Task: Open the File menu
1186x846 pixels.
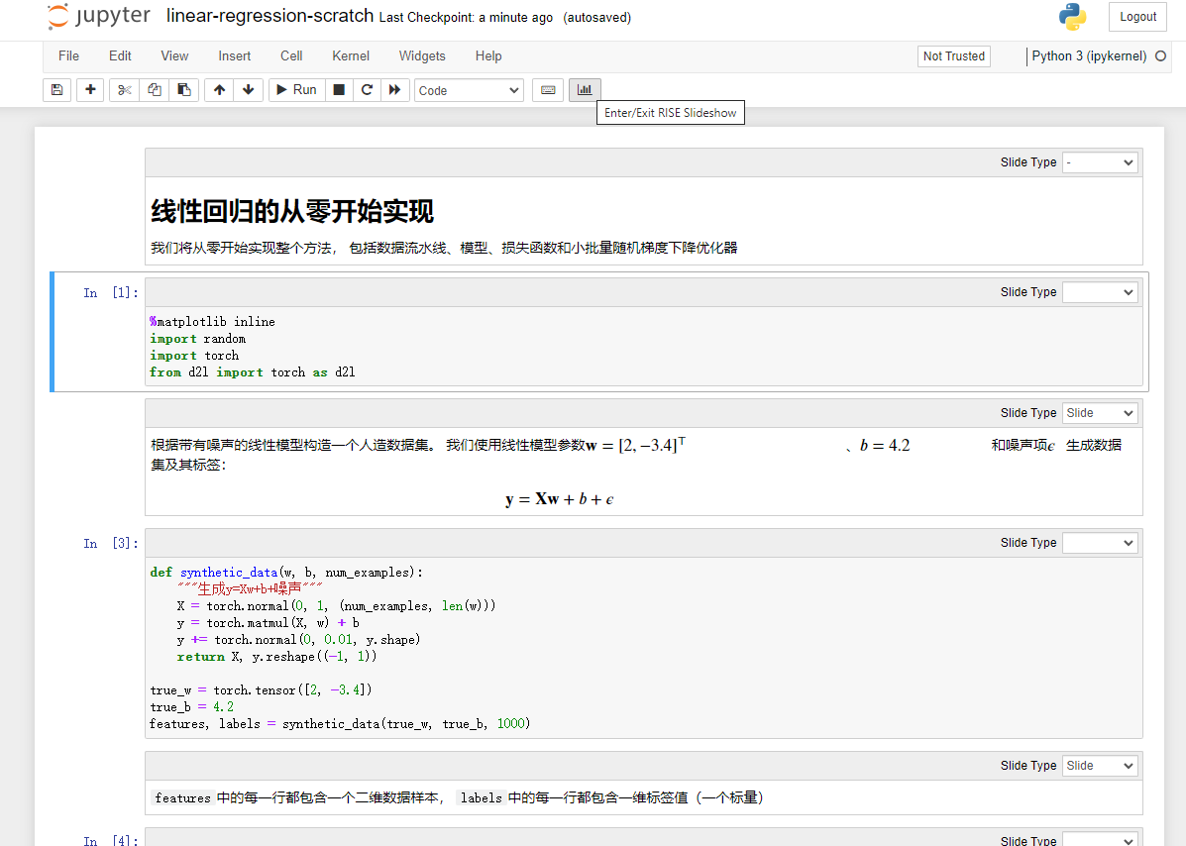Action: [68, 55]
